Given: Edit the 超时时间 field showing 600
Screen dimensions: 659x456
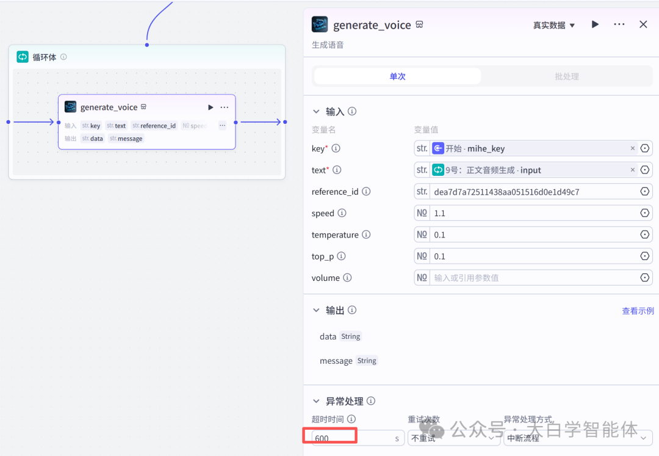Looking at the screenshot, I should tap(357, 438).
